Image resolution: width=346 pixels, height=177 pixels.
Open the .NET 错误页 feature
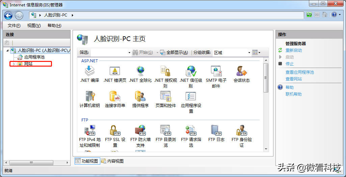click(115, 74)
